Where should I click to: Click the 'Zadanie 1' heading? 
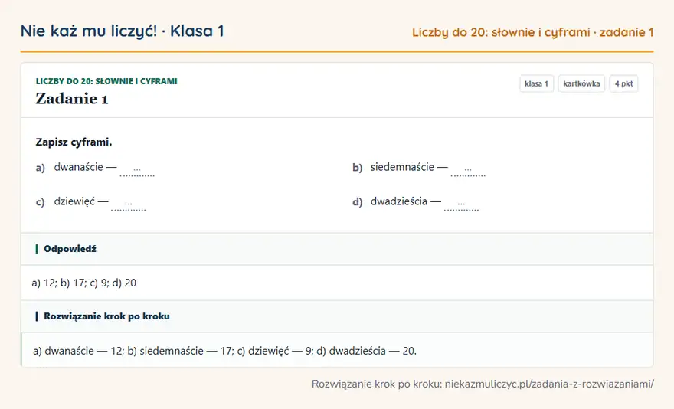[x=72, y=99]
